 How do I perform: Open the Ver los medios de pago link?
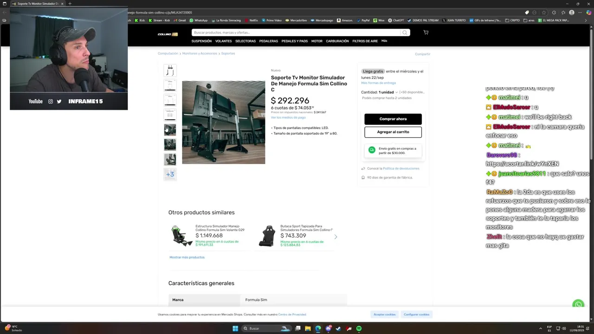(288, 117)
